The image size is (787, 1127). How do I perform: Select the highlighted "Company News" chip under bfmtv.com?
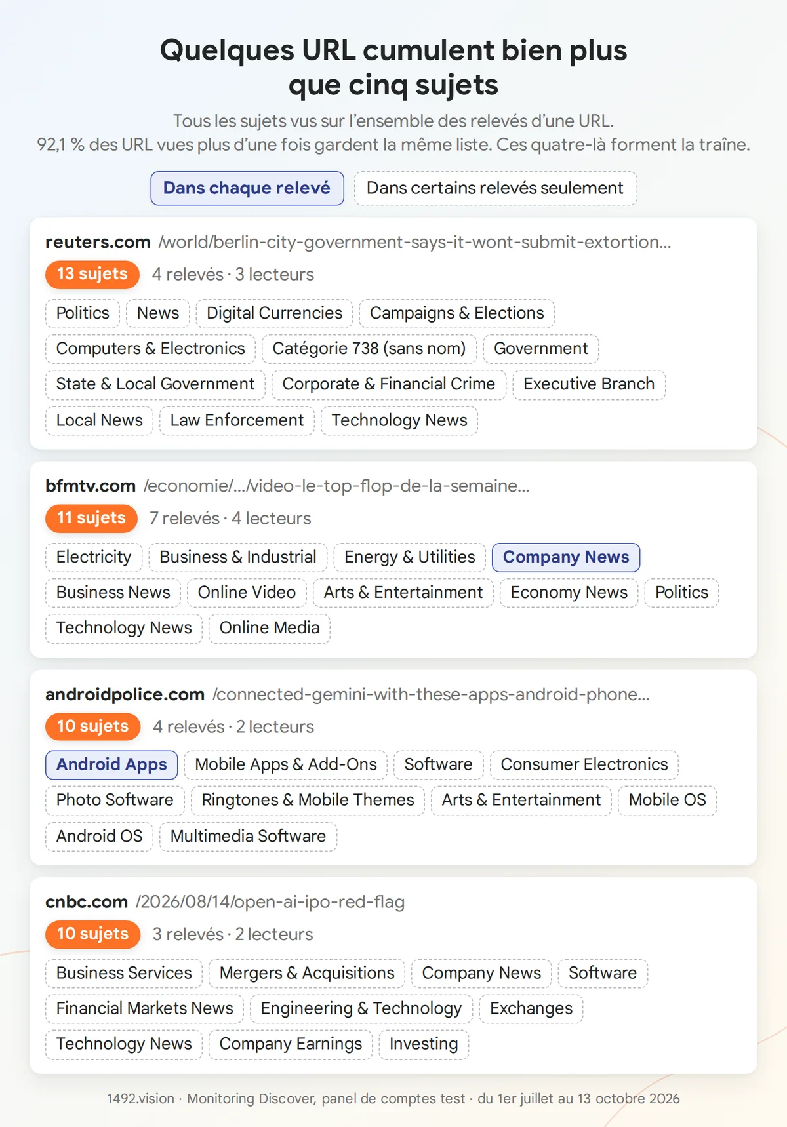[566, 557]
